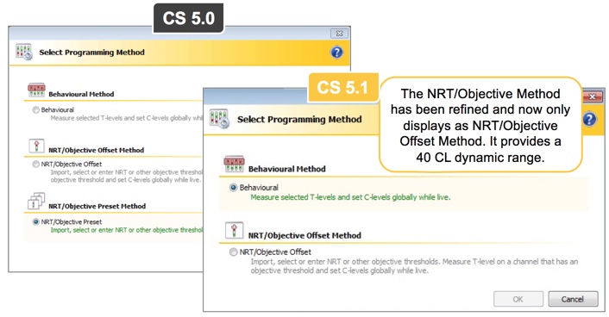Click NRT/Objective Preset Method icon
Image resolution: width=609 pixels, height=317 pixels.
tap(36, 201)
